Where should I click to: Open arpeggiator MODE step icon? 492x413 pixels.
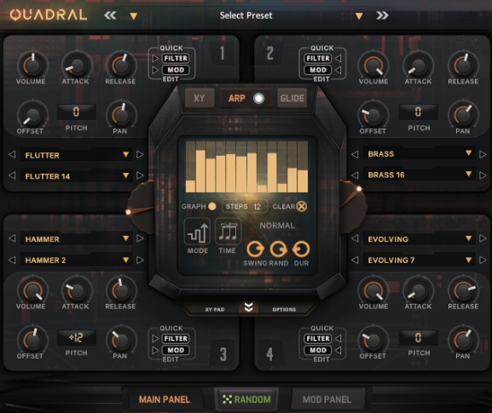tap(197, 232)
